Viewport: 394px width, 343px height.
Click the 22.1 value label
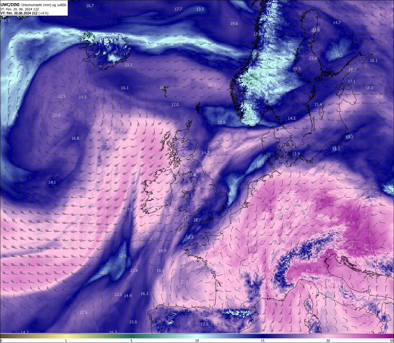pyautogui.click(x=118, y=295)
